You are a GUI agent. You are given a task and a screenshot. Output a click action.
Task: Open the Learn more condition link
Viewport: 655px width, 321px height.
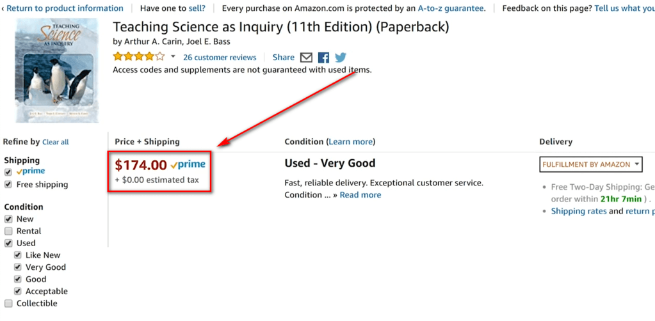click(x=350, y=142)
